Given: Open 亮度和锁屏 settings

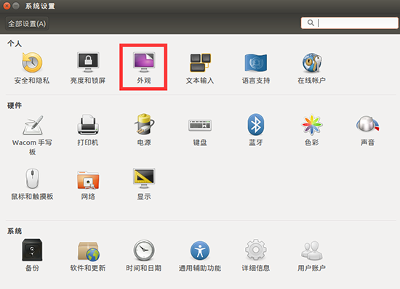Looking at the screenshot, I should 88,68.
